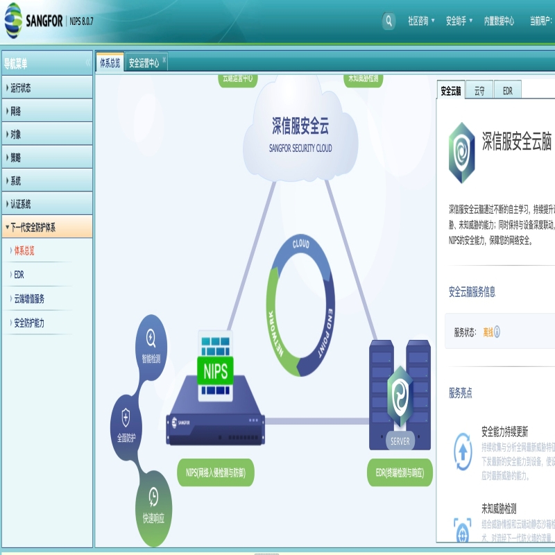Click the EDR(终端检测与响应) green button
The width and height of the screenshot is (555, 555).
(400, 472)
